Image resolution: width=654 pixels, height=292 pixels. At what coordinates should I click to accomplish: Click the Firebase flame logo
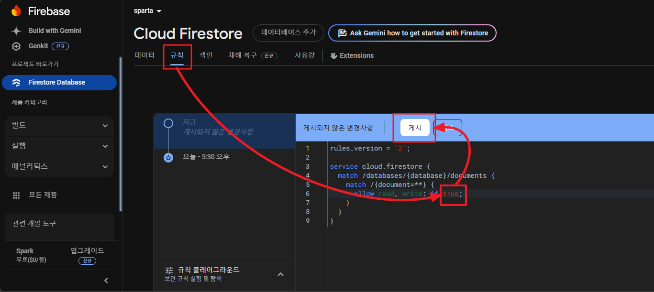tap(16, 11)
